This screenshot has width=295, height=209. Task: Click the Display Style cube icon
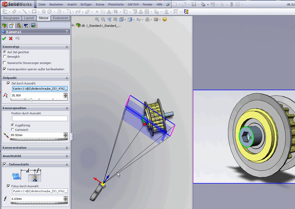[x=130, y=19]
